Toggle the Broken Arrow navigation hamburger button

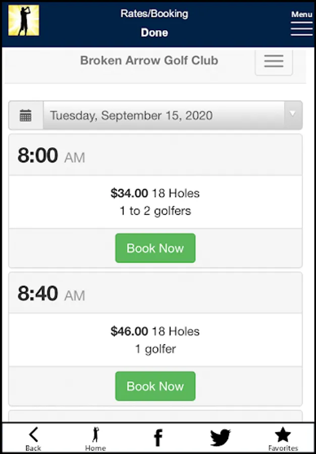point(274,62)
